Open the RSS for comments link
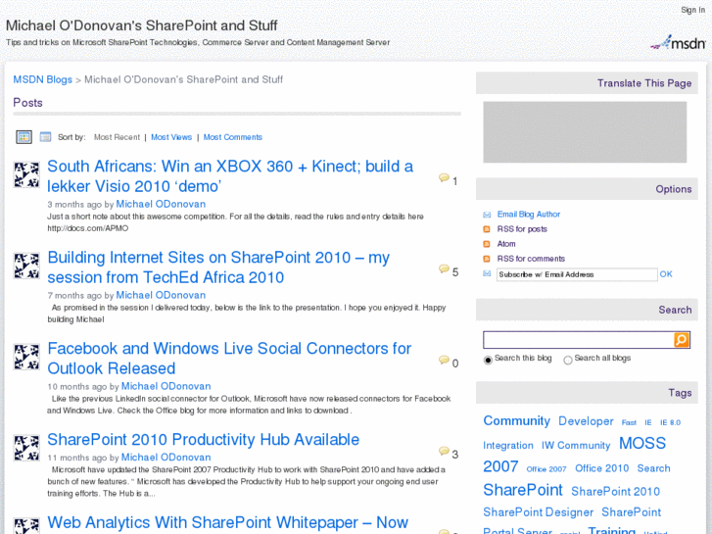712x534 pixels. [x=531, y=259]
